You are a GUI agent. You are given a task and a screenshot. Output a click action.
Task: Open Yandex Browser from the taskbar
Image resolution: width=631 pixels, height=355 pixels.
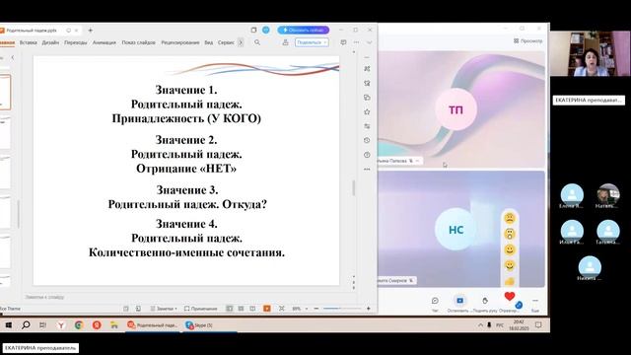pyautogui.click(x=61, y=324)
